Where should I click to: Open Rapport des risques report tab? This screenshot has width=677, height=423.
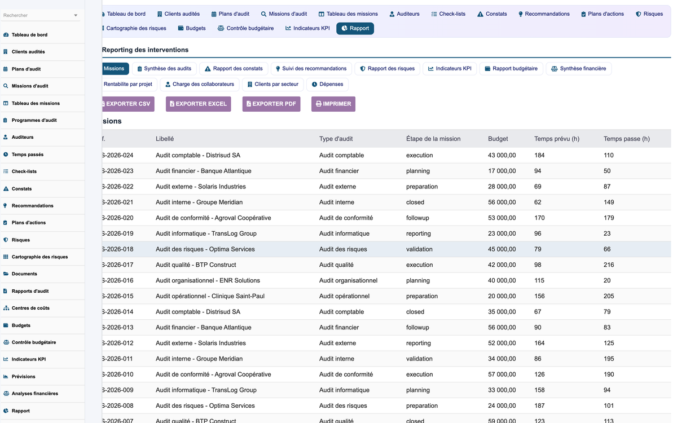point(387,69)
